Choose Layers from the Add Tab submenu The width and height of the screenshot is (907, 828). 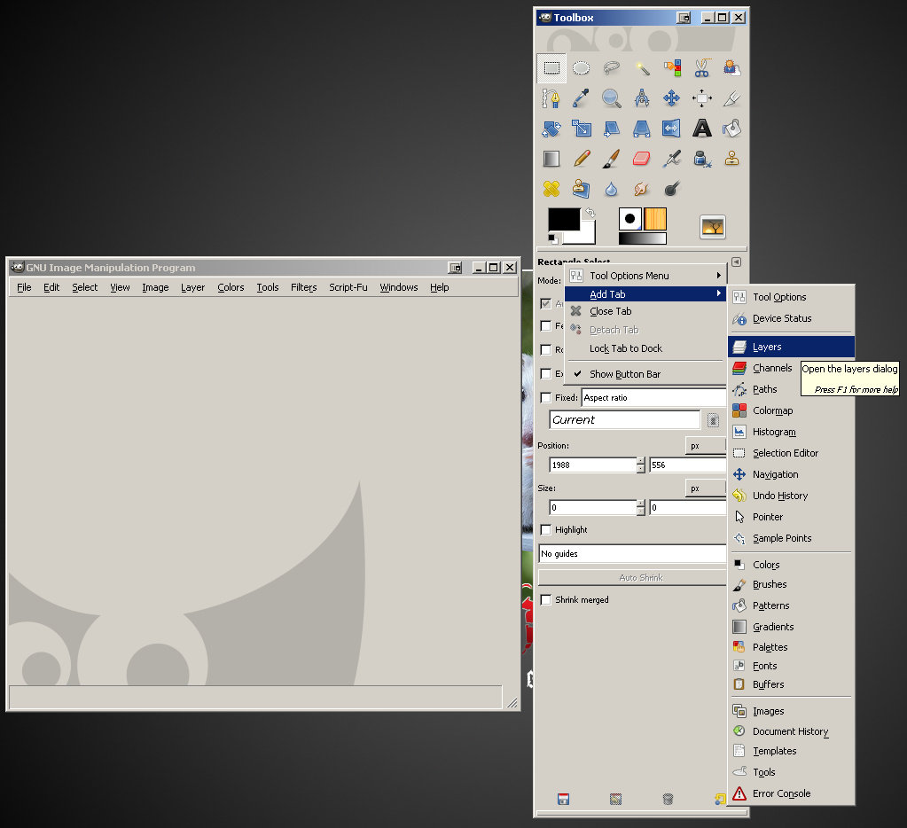(792, 347)
